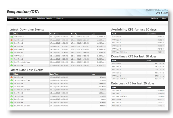The width and height of the screenshot is (173, 118).
Task: Click status icon of 144 tons rate loss row
Action: pos(12,83)
